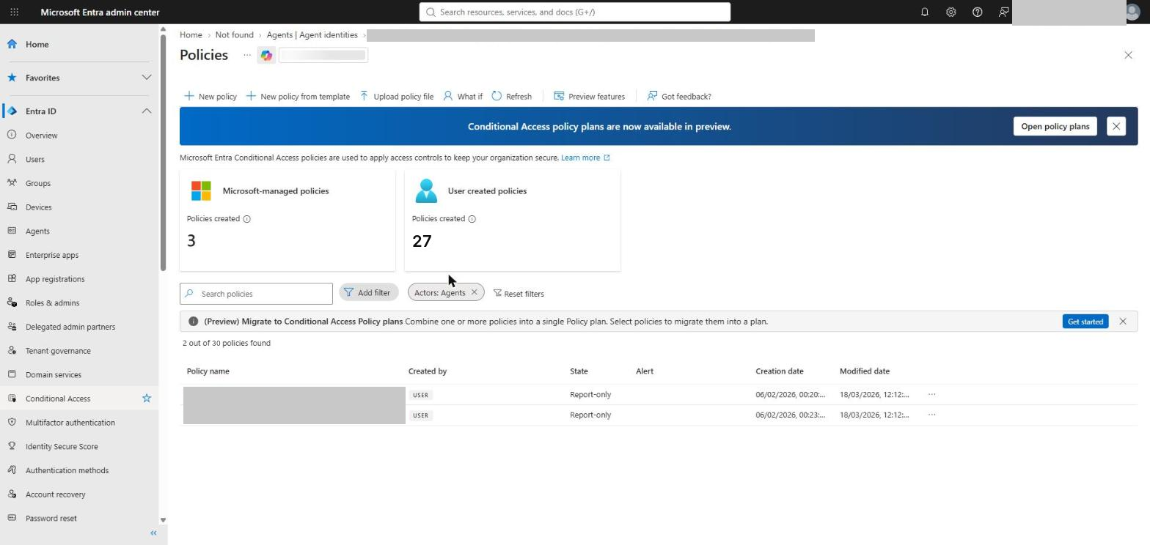Remove the Actors: Agents filter
The image size is (1150, 545).
[x=475, y=293]
